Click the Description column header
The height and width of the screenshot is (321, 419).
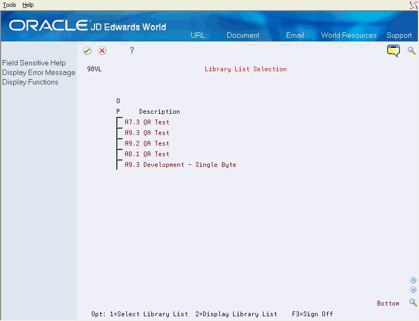point(159,112)
